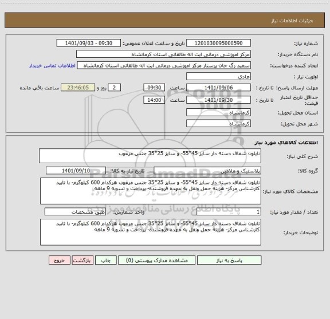The image size is (330, 319).
Task: Click the ساعت باقی مانده label
Action: click(40, 88)
